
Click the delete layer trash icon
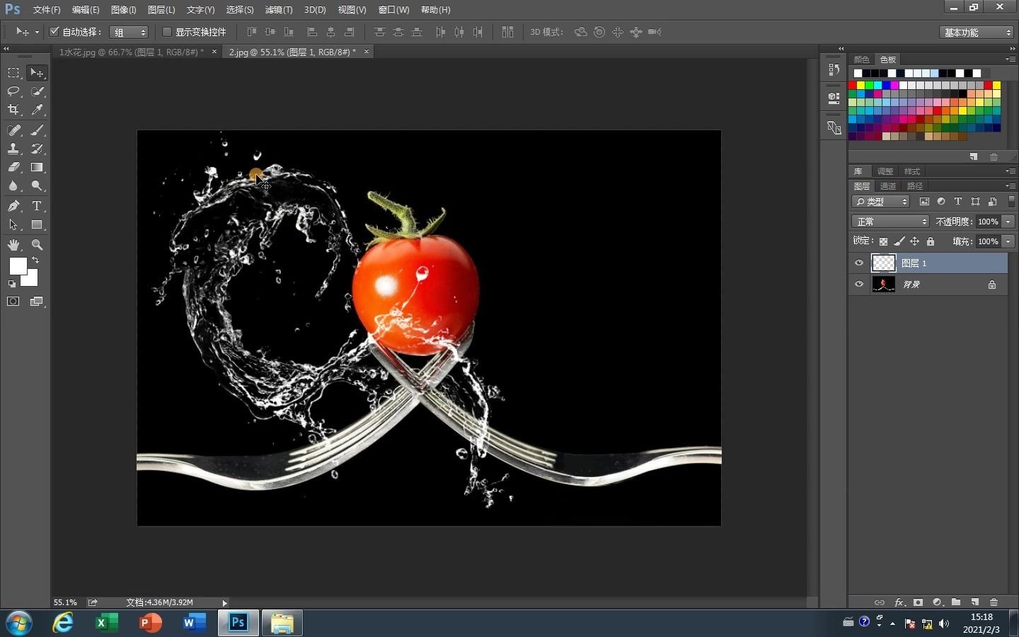click(x=994, y=602)
